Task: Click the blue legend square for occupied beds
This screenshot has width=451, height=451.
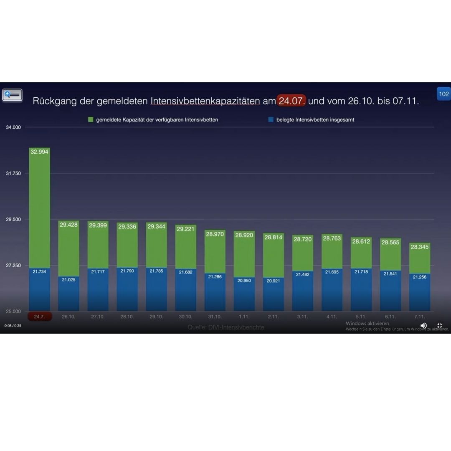Action: click(x=271, y=120)
